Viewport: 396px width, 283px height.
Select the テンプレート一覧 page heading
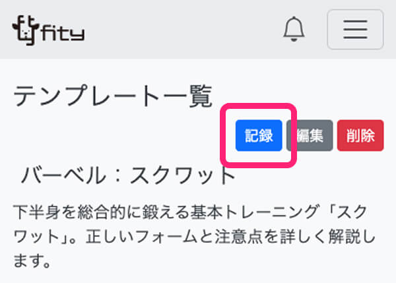click(113, 96)
